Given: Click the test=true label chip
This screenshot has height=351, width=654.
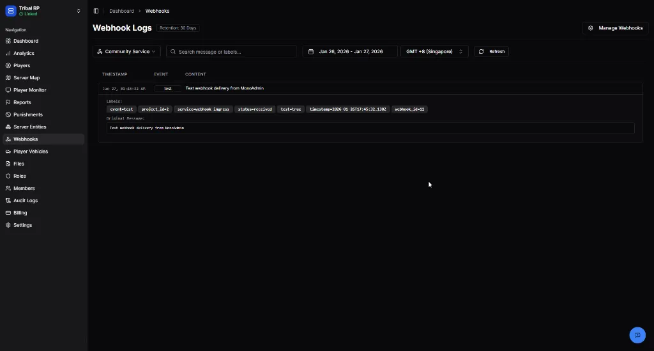Looking at the screenshot, I should pos(291,109).
